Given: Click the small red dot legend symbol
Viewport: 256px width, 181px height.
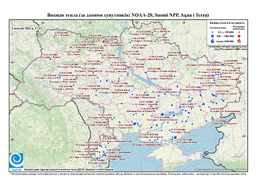Looking at the screenshot, I should (x=239, y=32).
